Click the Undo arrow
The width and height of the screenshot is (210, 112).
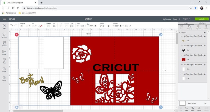(12, 25)
